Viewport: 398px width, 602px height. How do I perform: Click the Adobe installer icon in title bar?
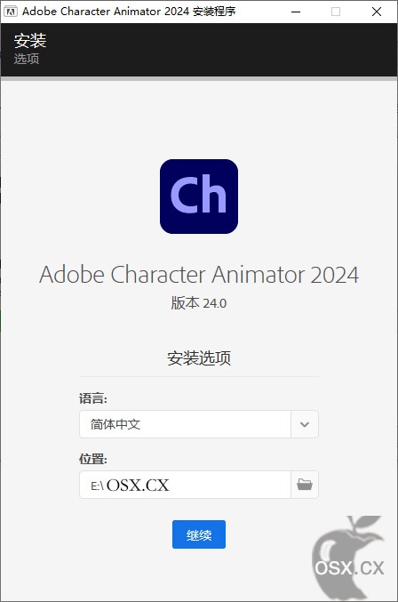pyautogui.click(x=11, y=12)
